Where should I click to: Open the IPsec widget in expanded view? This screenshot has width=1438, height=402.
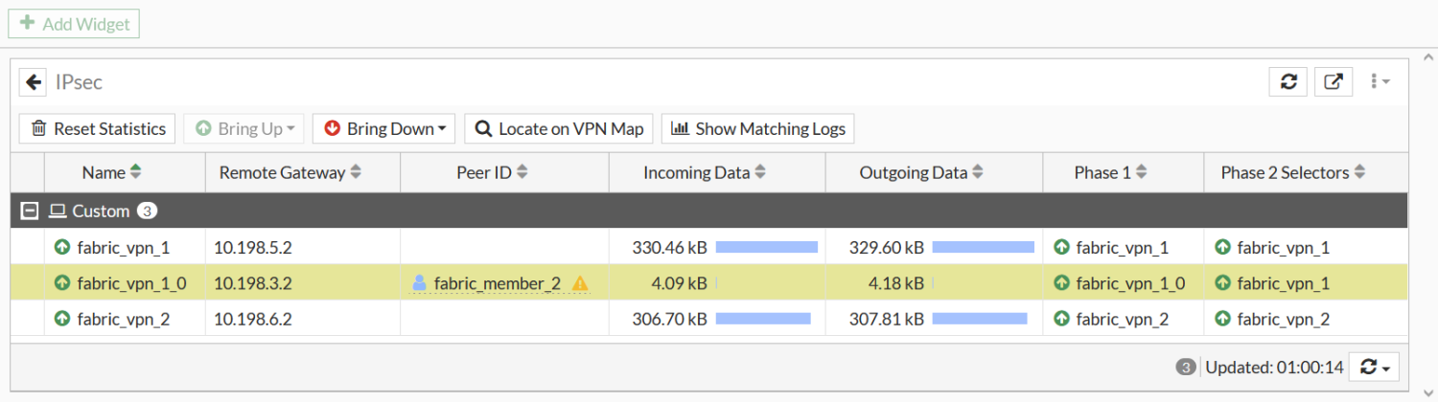(1334, 82)
